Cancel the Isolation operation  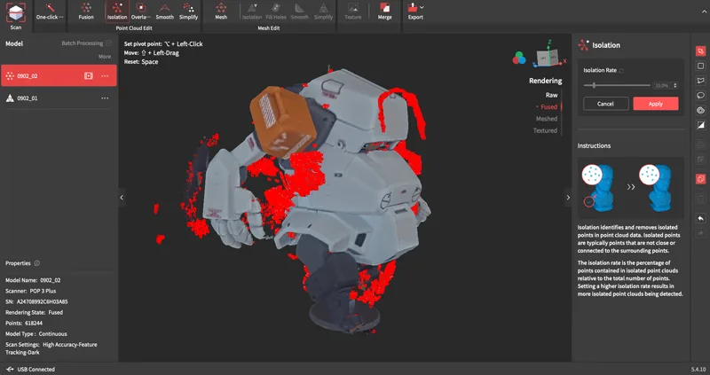click(605, 104)
